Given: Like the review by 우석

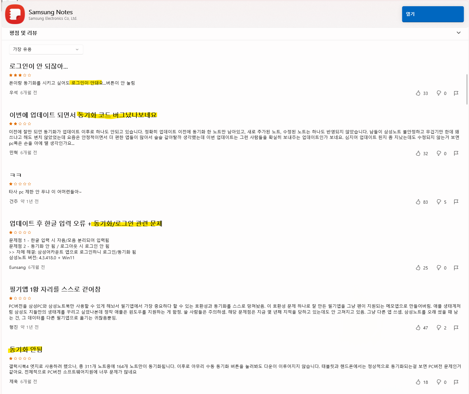Looking at the screenshot, I should coord(418,93).
